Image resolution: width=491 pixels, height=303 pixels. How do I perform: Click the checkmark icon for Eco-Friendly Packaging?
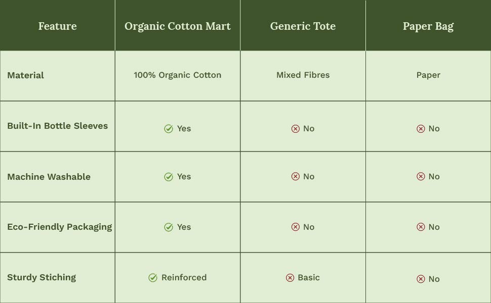click(x=169, y=227)
